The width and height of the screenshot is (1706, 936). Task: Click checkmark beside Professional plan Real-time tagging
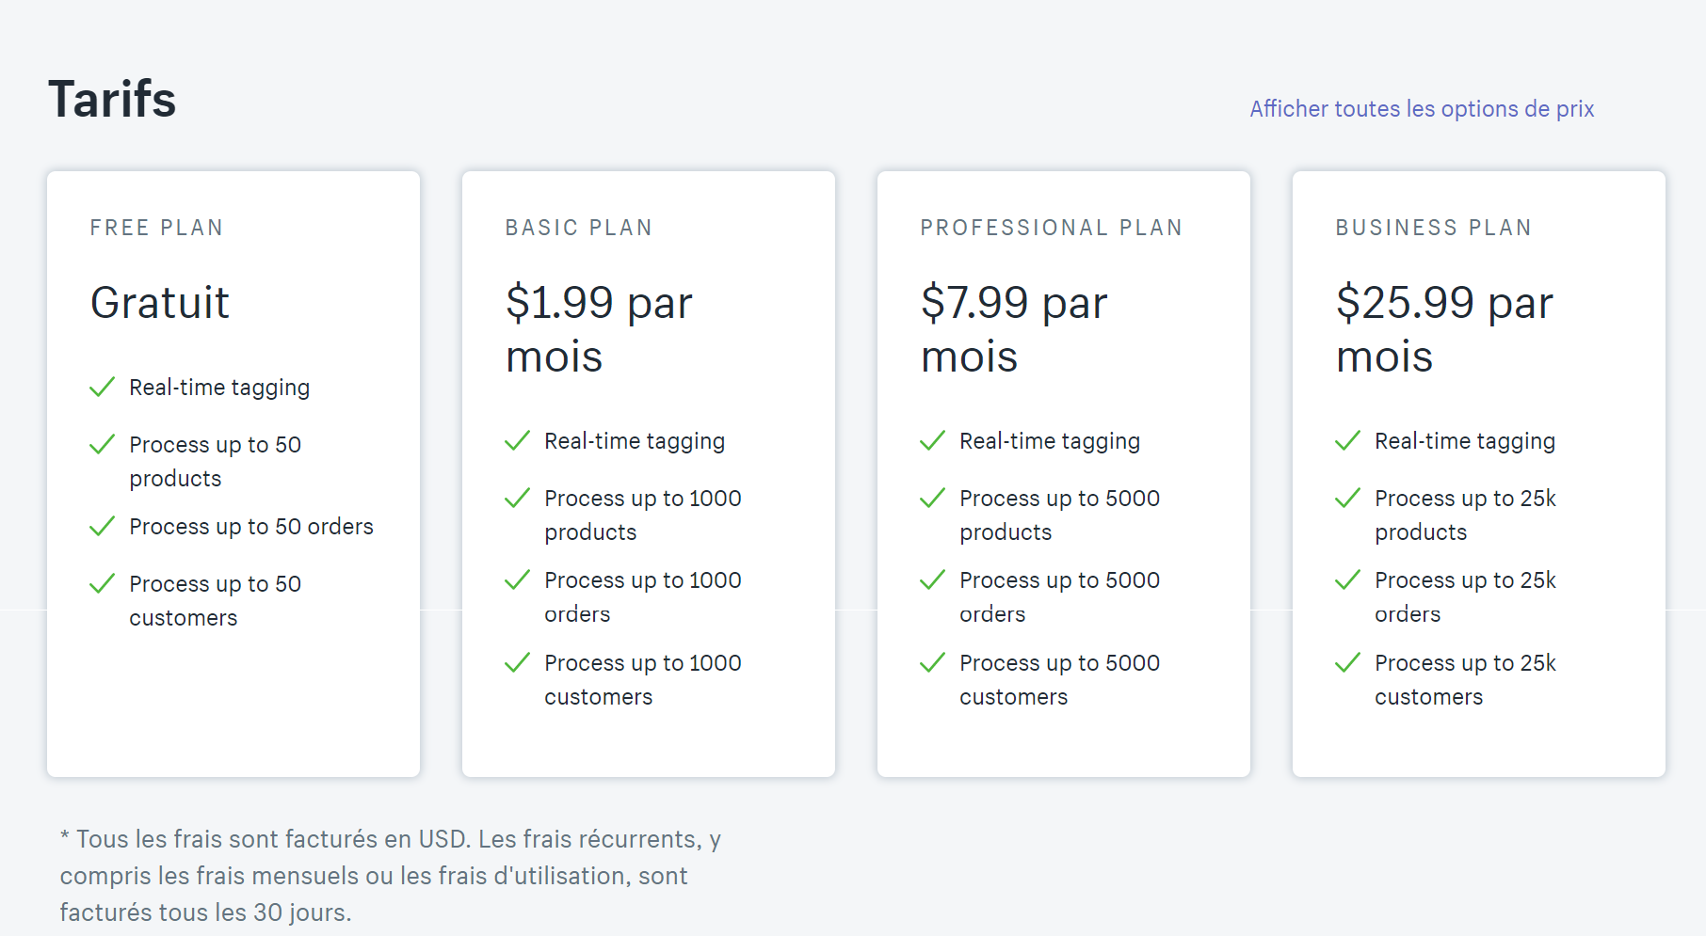[x=932, y=441]
